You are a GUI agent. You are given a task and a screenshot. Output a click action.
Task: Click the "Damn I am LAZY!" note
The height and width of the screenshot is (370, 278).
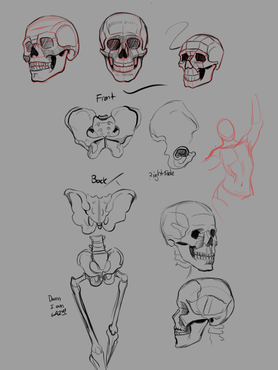click(x=57, y=306)
